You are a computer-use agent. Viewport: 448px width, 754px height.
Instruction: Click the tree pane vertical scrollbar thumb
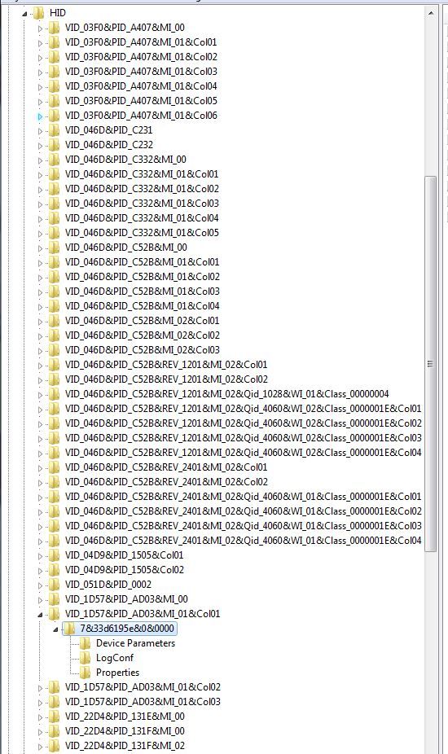pyautogui.click(x=430, y=364)
